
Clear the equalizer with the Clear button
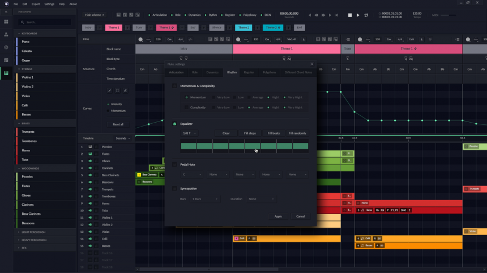pyautogui.click(x=226, y=133)
